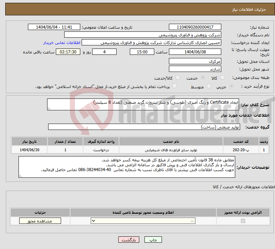Toggle the mandatory permit checkbox

[243, 221]
